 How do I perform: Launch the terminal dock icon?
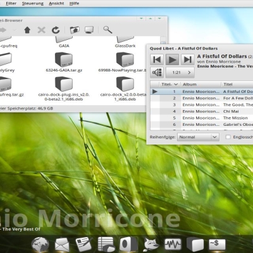[x=217, y=244]
